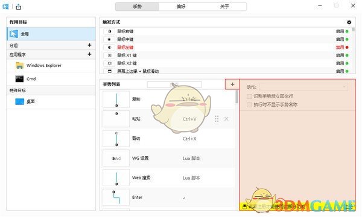Click the lock icon in registration bar

pyautogui.click(x=244, y=206)
